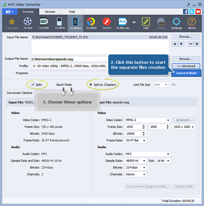
Task: Select Limit File Size option
Action: 130,85
